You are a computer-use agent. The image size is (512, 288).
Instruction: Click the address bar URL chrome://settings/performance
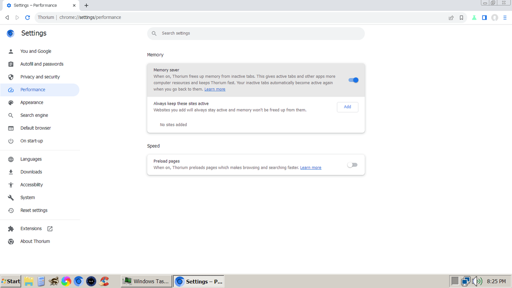(90, 18)
